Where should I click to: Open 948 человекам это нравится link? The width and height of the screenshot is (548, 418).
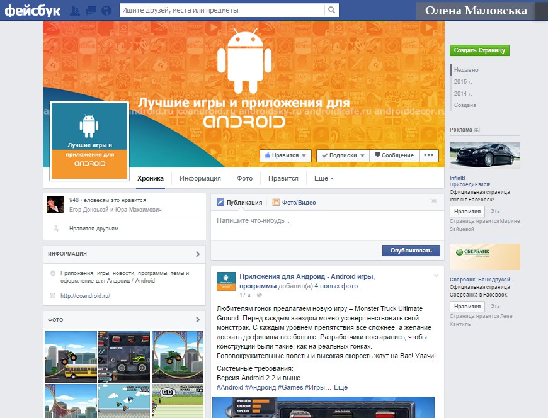coord(108,200)
